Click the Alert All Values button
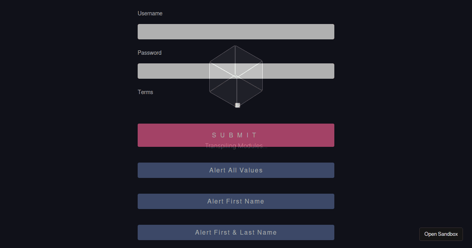 tap(236, 170)
